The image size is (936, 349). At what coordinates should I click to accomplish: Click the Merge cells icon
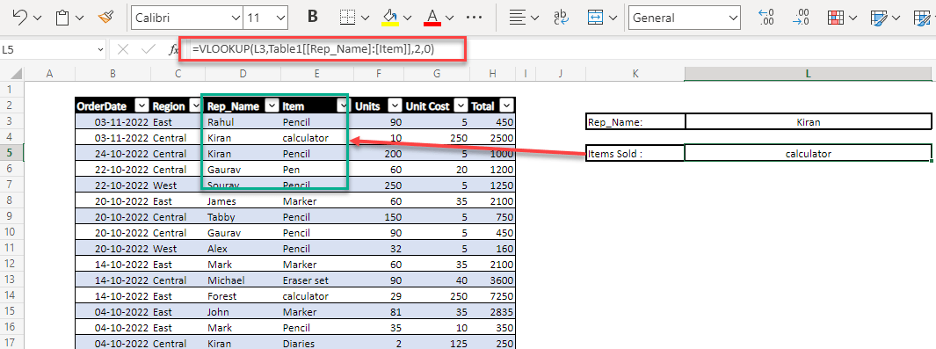595,18
